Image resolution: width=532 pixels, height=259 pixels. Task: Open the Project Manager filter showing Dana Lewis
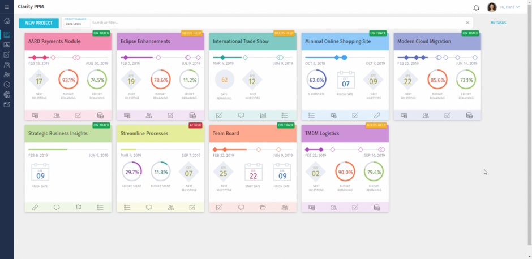[75, 23]
